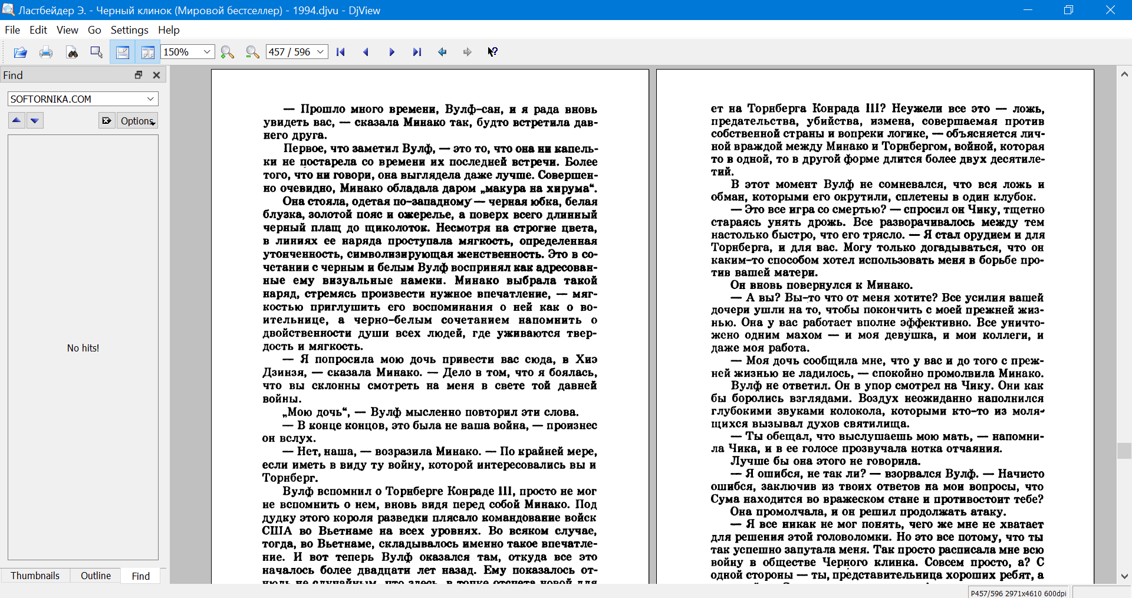Click the Open document icon
This screenshot has width=1132, height=598.
[x=20, y=52]
